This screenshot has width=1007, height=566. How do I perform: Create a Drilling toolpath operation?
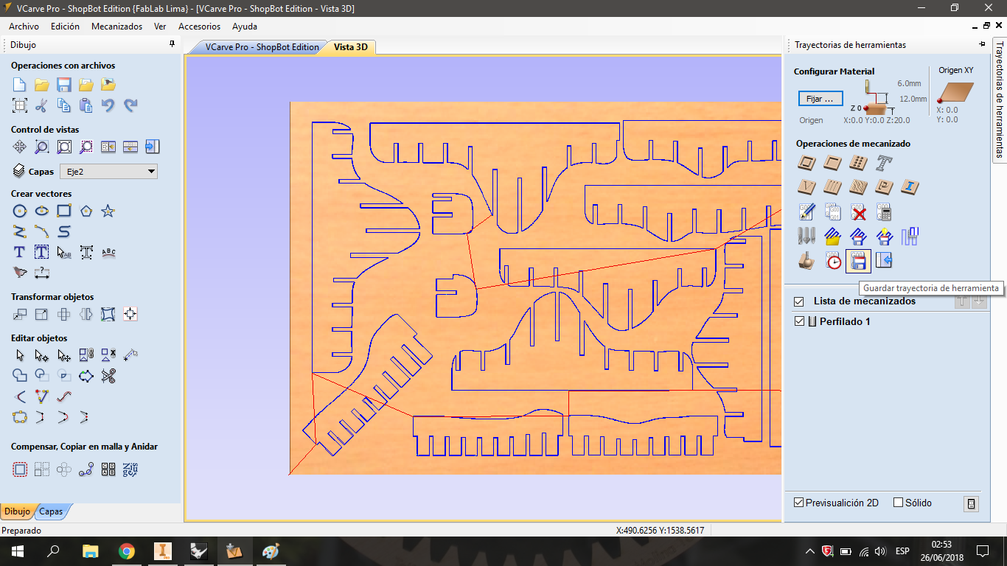click(x=858, y=163)
